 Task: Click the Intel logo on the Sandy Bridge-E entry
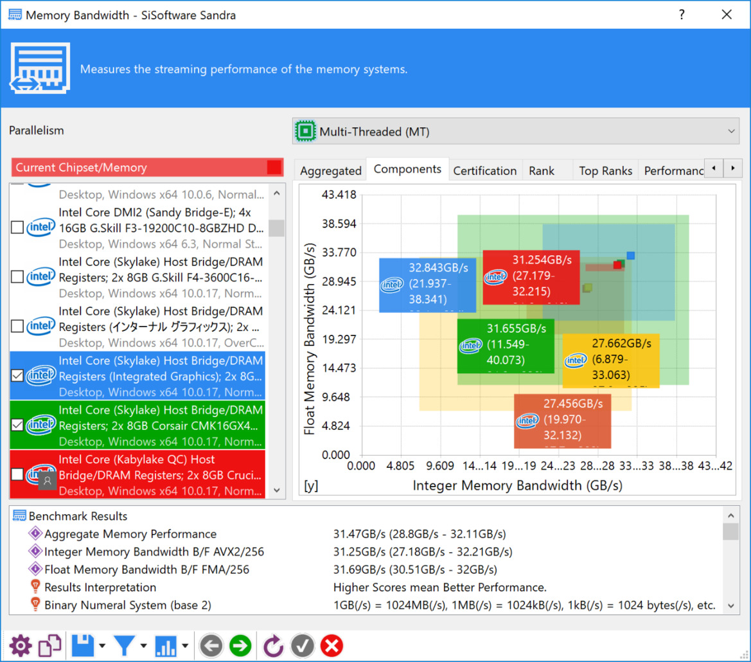pos(40,227)
